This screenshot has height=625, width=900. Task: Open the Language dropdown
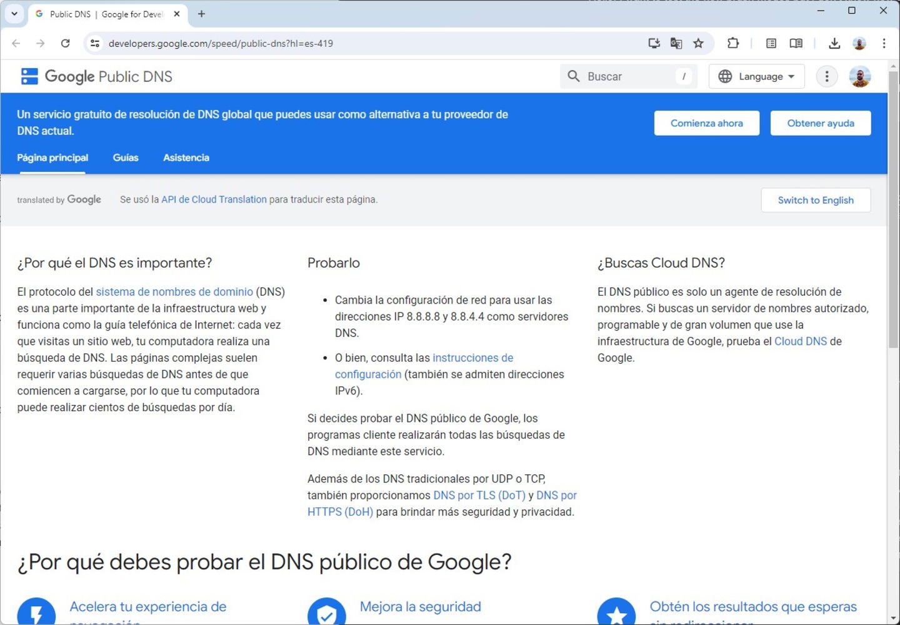[x=757, y=76]
